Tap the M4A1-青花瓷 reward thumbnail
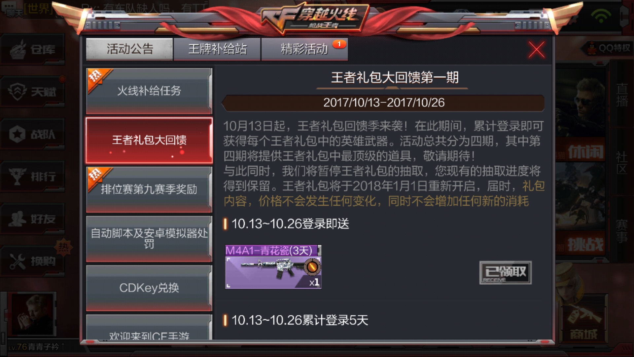This screenshot has width=634, height=357. [273, 267]
